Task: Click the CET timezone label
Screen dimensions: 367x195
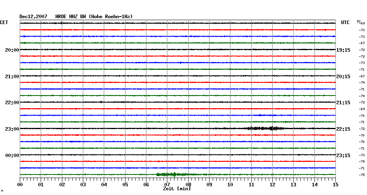Action: (4, 22)
